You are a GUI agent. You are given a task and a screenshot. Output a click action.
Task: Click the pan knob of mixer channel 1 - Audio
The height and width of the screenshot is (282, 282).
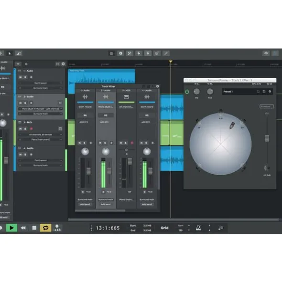[x=85, y=151]
